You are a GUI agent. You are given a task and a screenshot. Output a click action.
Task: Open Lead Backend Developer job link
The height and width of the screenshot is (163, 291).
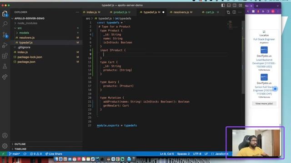(264, 63)
